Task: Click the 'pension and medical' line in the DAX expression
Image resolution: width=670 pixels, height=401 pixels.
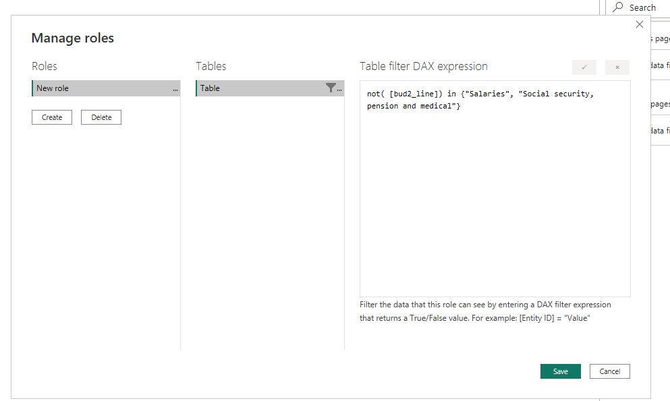Action: point(413,106)
